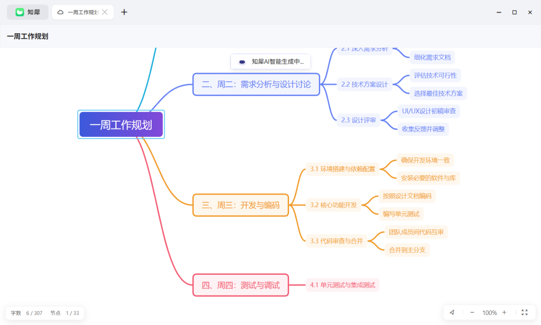The height and width of the screenshot is (325, 541).
Task: Click the 节点 1 / 33 counter
Action: pyautogui.click(x=64, y=313)
